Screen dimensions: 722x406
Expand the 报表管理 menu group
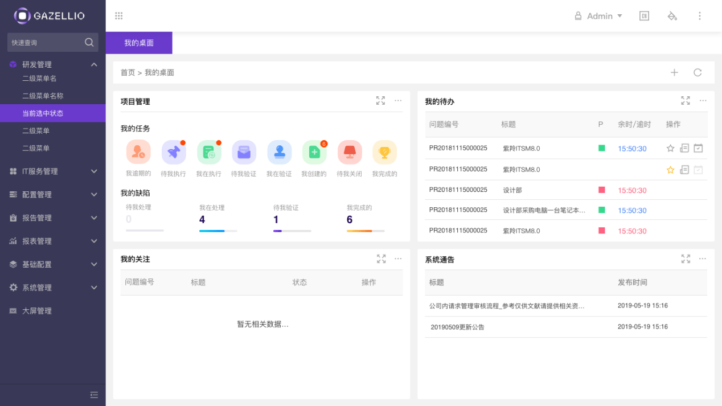(94, 241)
